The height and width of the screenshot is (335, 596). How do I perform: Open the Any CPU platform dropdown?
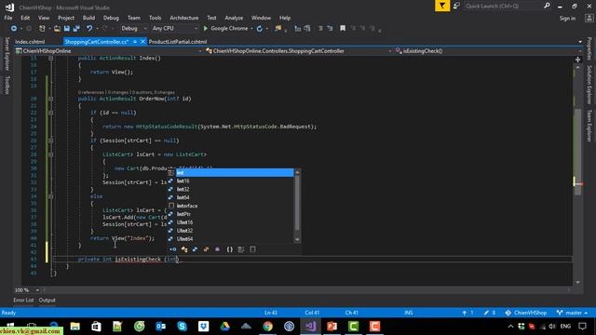[174, 29]
